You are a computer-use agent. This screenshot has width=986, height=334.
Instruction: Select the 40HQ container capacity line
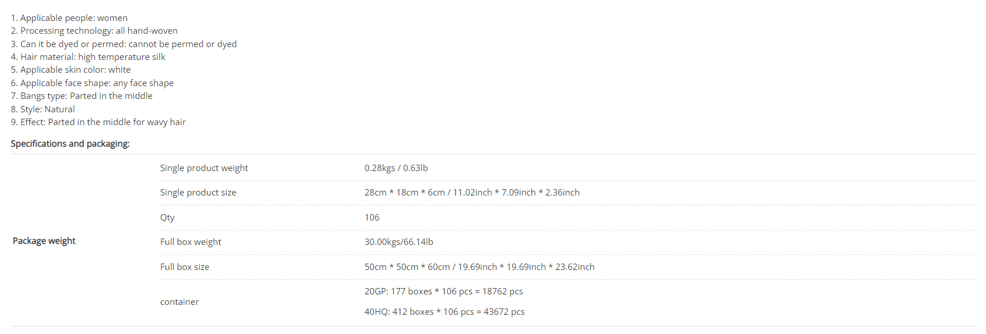445,312
